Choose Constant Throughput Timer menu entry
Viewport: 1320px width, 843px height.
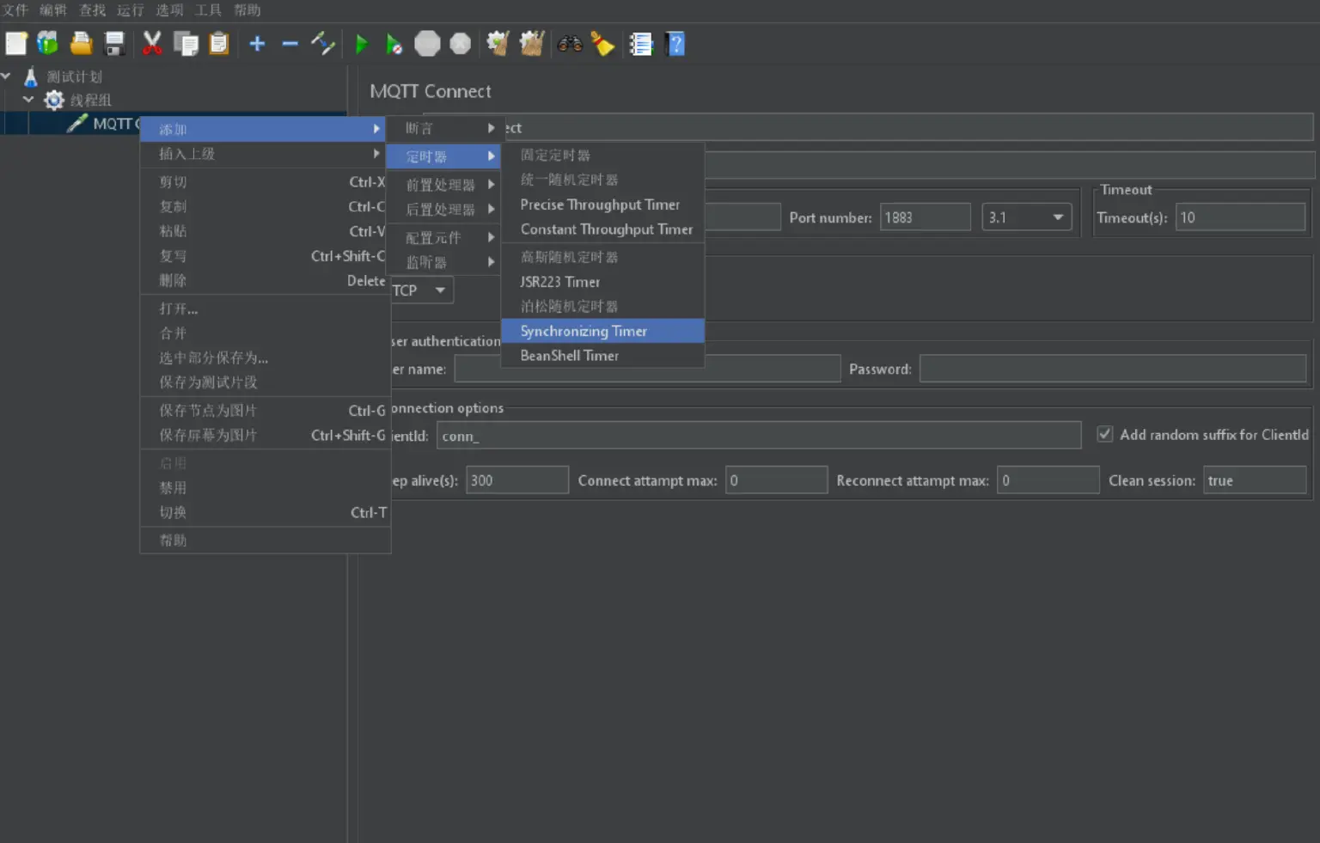click(x=606, y=229)
